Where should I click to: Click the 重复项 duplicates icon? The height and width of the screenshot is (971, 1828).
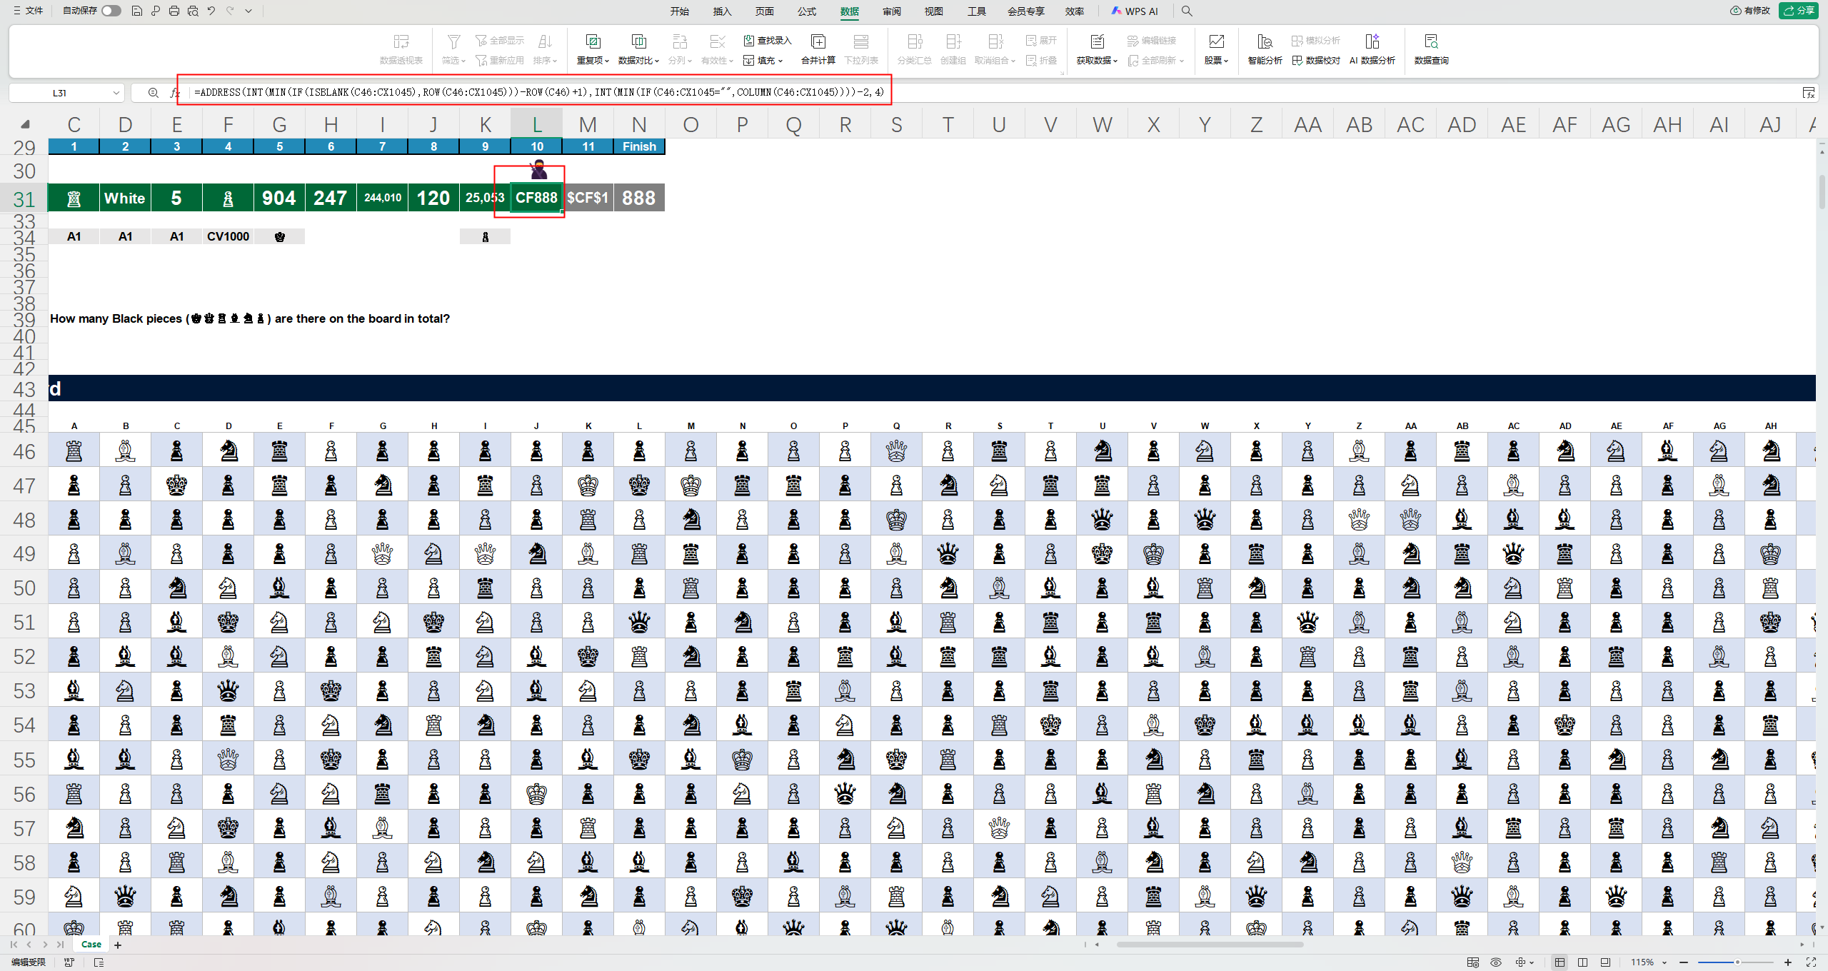pos(592,41)
